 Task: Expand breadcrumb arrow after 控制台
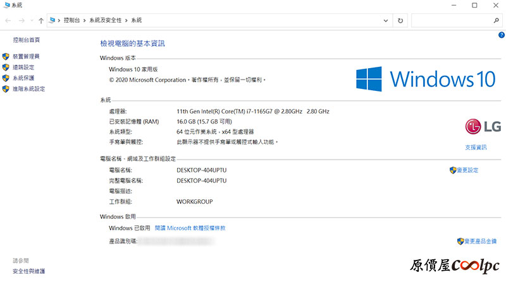(85, 20)
